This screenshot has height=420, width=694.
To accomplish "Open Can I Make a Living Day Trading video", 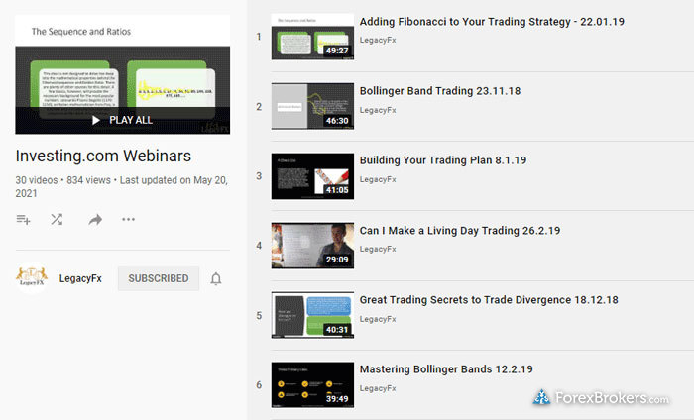I will (x=460, y=231).
